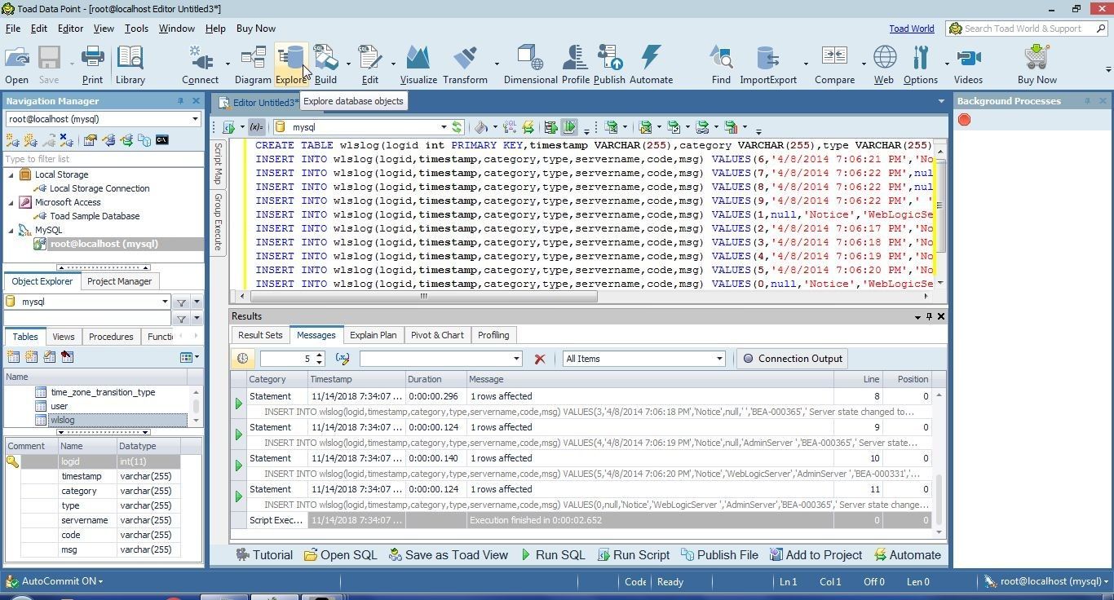Click the create new table icon under Tables tab
1114x600 pixels.
[13, 357]
